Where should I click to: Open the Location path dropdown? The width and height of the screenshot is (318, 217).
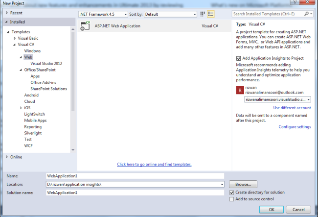(x=222, y=184)
